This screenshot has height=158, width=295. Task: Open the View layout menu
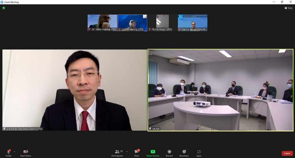pos(288,8)
